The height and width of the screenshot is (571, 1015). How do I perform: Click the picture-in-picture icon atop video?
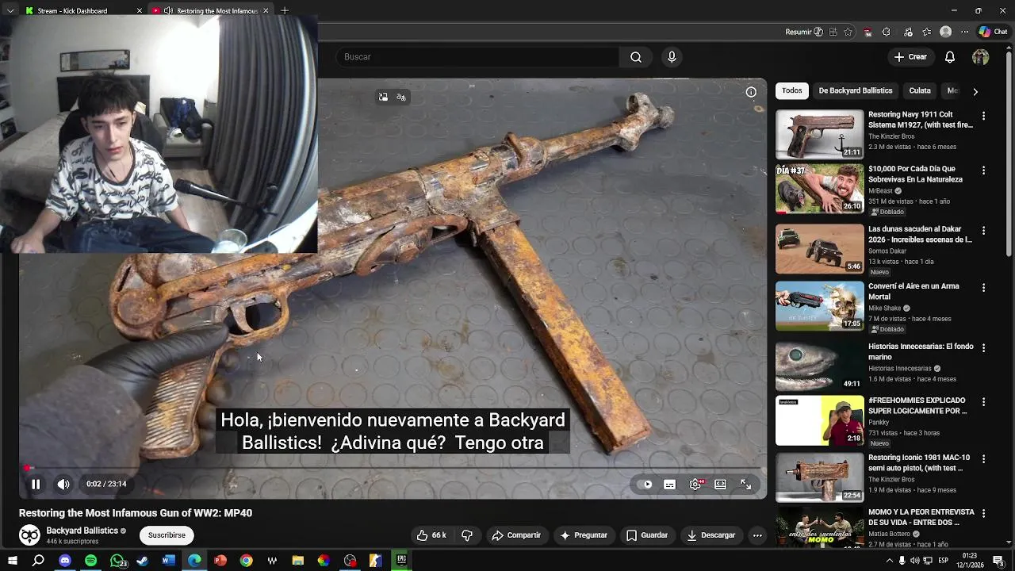383,97
